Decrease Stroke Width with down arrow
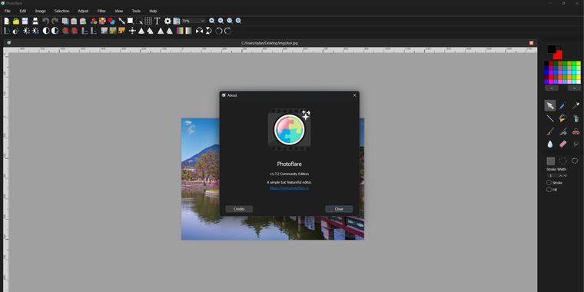 (565, 175)
